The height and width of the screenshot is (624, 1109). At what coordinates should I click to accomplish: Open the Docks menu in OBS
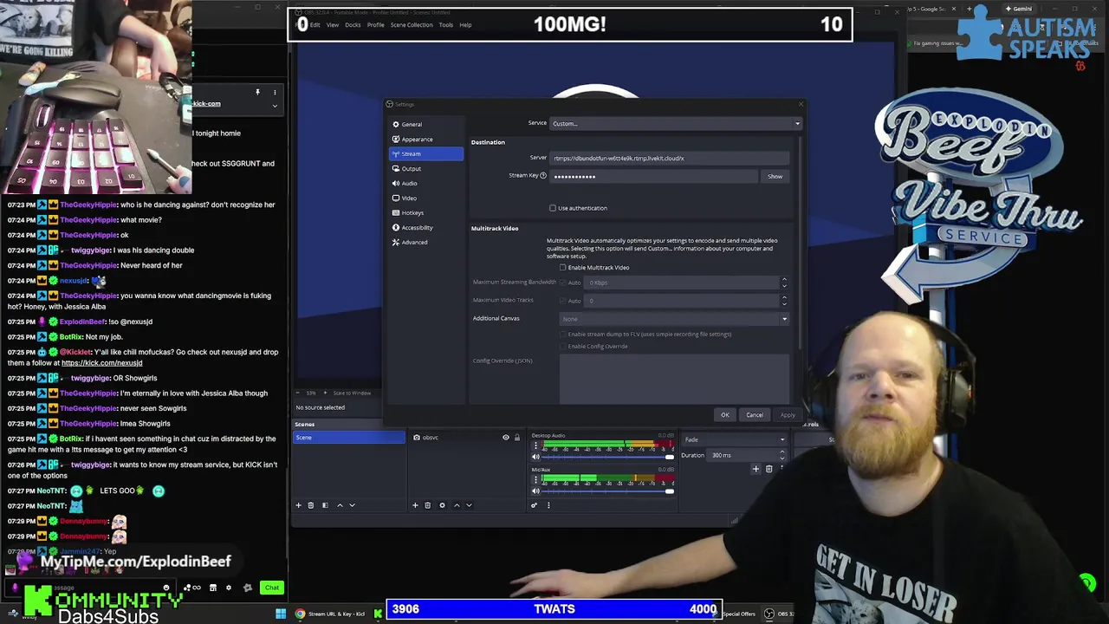click(x=353, y=25)
